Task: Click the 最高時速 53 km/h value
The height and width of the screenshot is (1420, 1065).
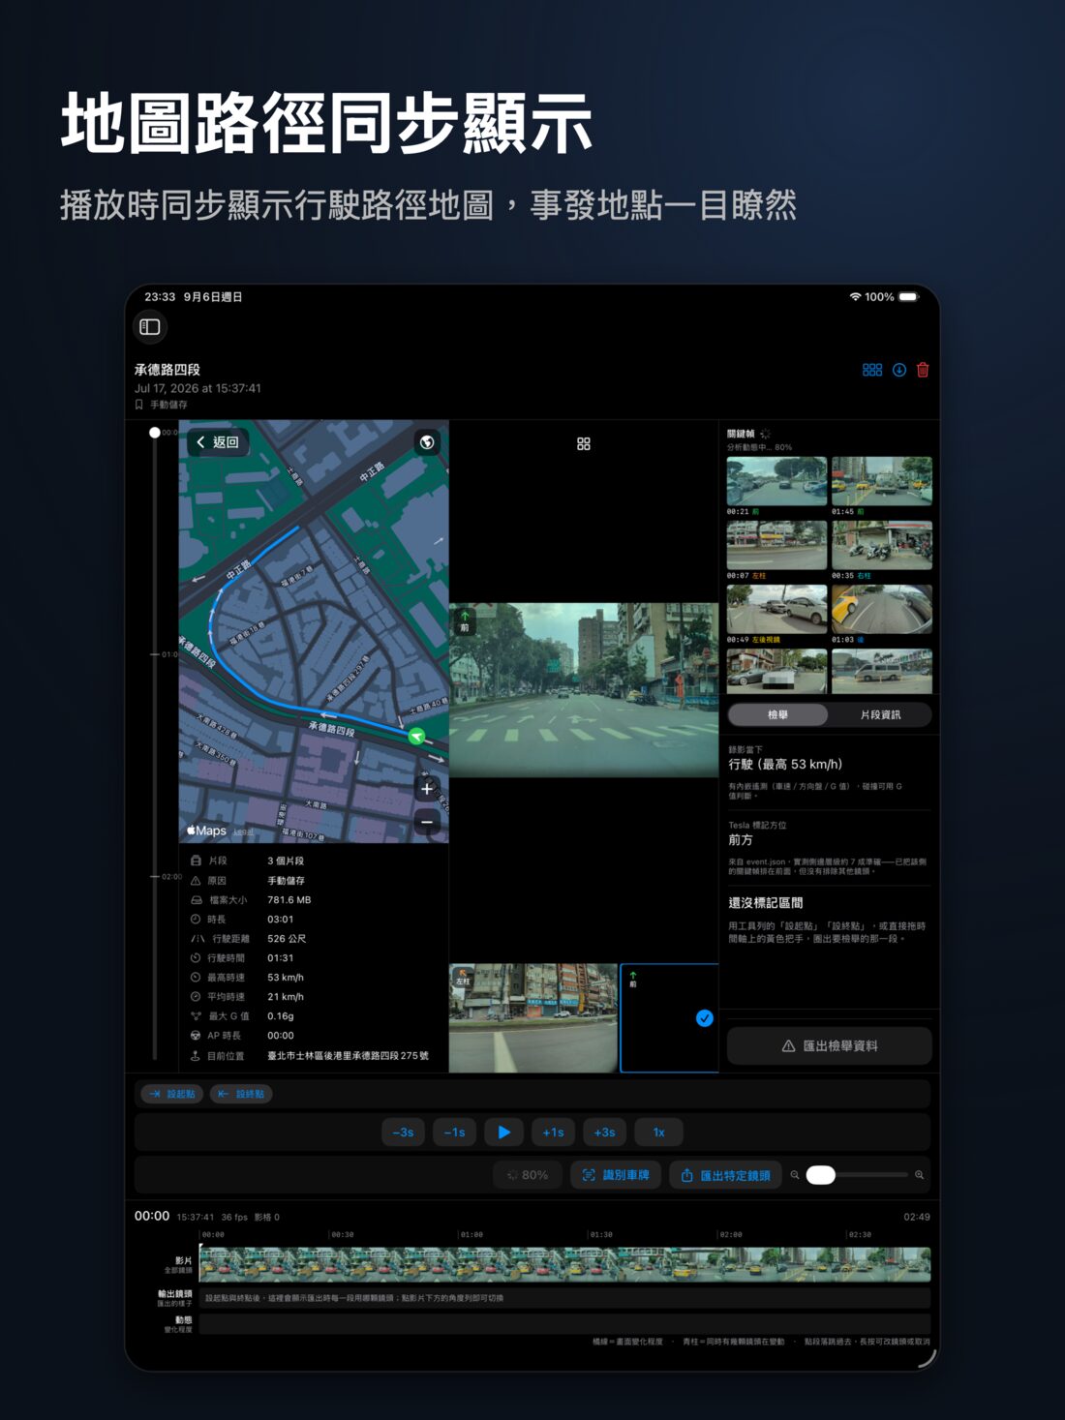Action: [x=286, y=978]
